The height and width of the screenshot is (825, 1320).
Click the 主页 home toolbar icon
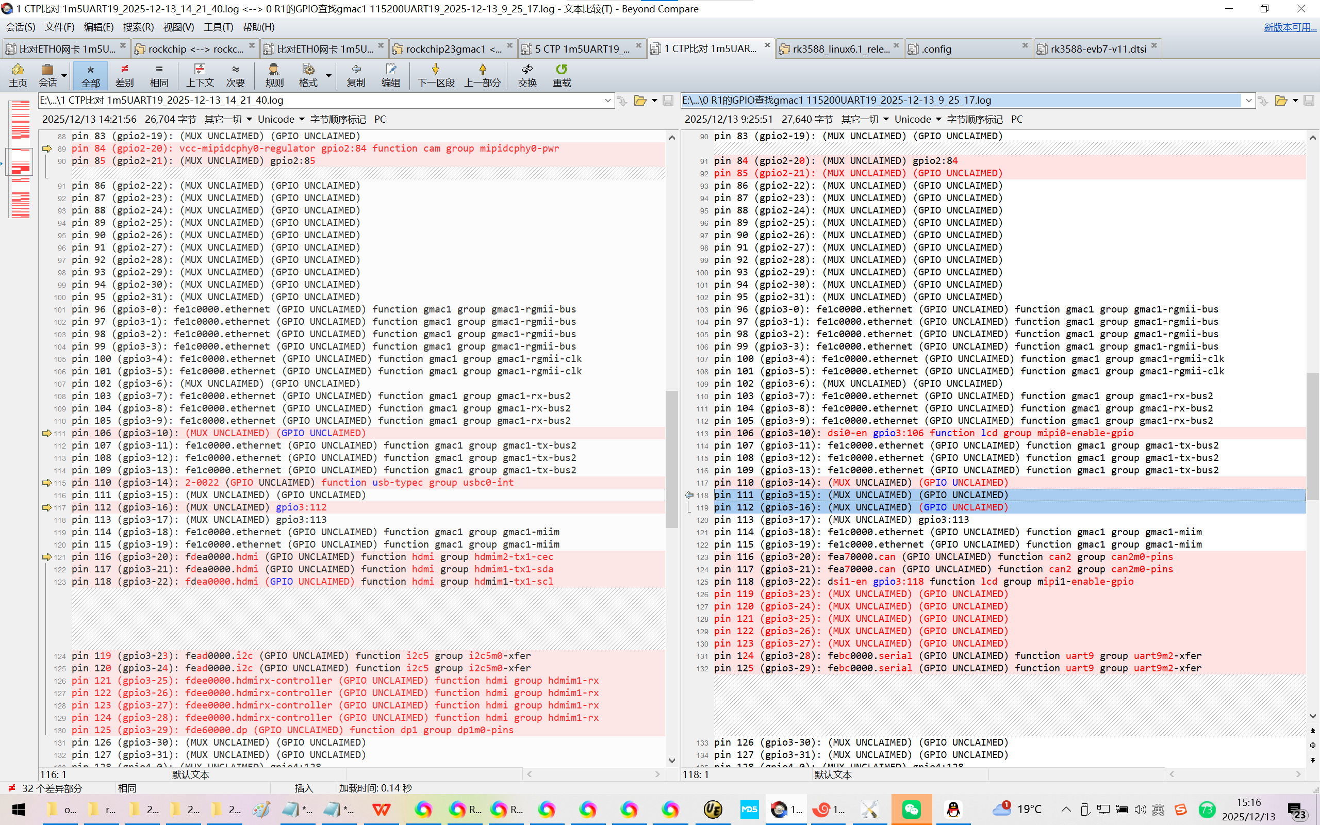[18, 75]
